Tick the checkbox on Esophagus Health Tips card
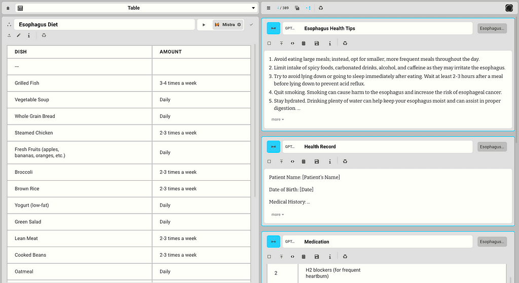Viewport: 519px width, 283px height. [269, 44]
